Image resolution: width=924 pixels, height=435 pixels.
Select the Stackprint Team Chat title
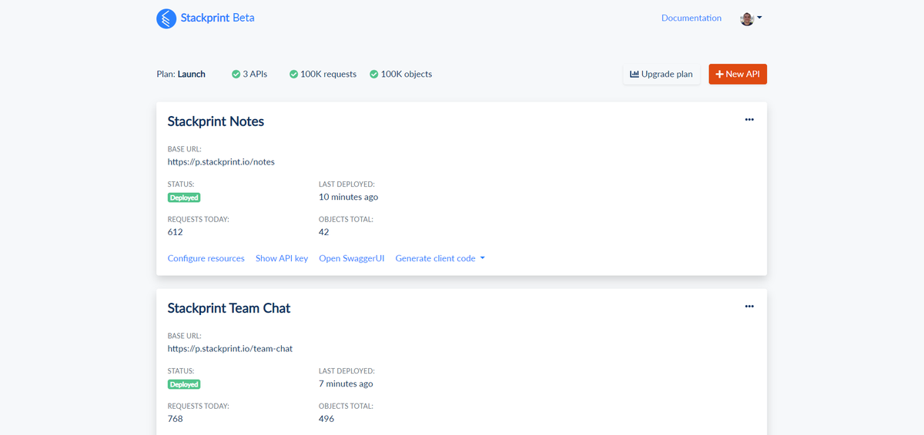229,308
